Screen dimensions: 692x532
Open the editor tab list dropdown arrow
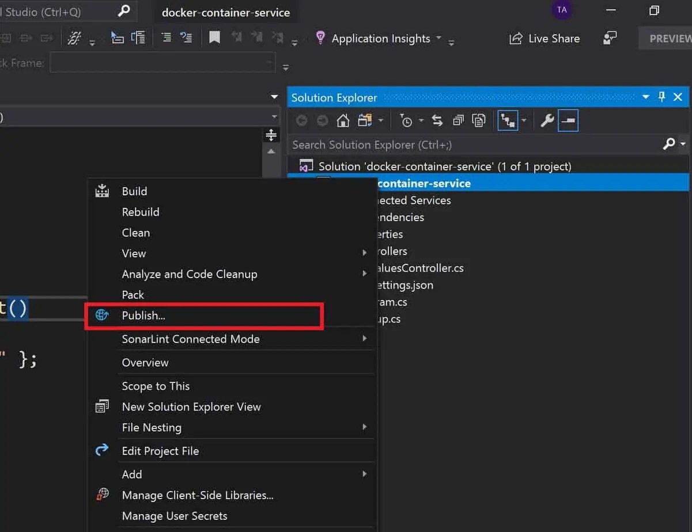pos(274,97)
